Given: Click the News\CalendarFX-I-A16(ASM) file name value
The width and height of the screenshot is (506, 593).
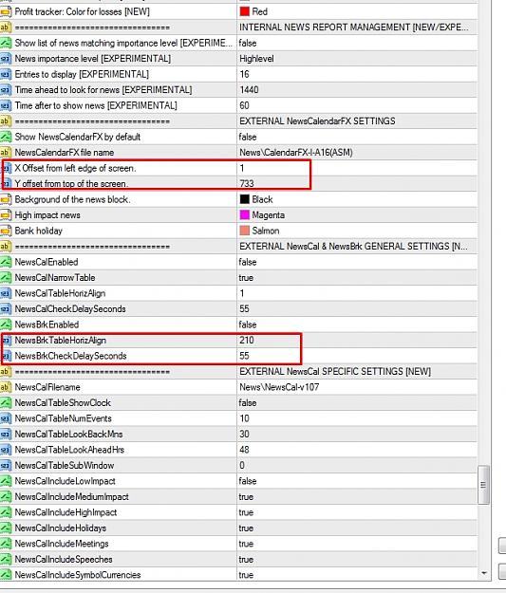Looking at the screenshot, I should [x=296, y=153].
